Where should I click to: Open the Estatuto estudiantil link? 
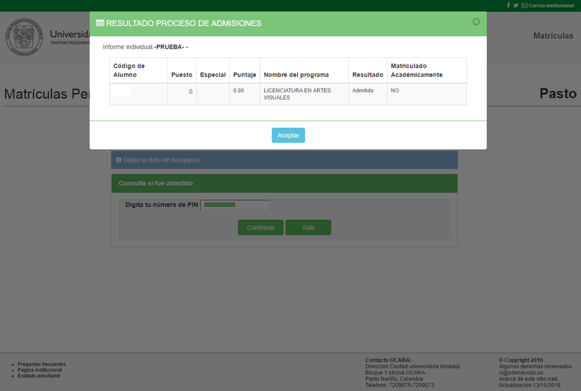[x=39, y=376]
